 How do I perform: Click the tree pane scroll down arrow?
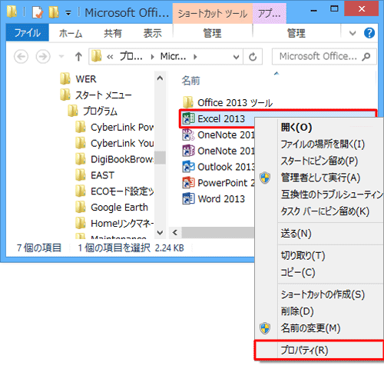point(160,232)
